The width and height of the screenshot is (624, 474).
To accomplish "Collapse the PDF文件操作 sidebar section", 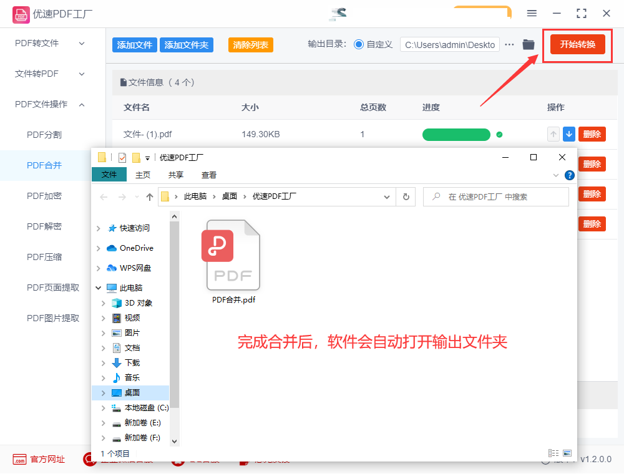I will coord(82,105).
